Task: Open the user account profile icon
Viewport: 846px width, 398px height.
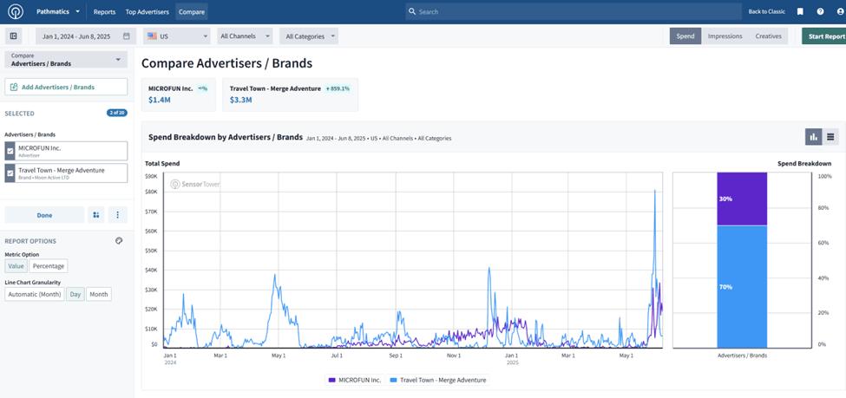Action: (839, 12)
